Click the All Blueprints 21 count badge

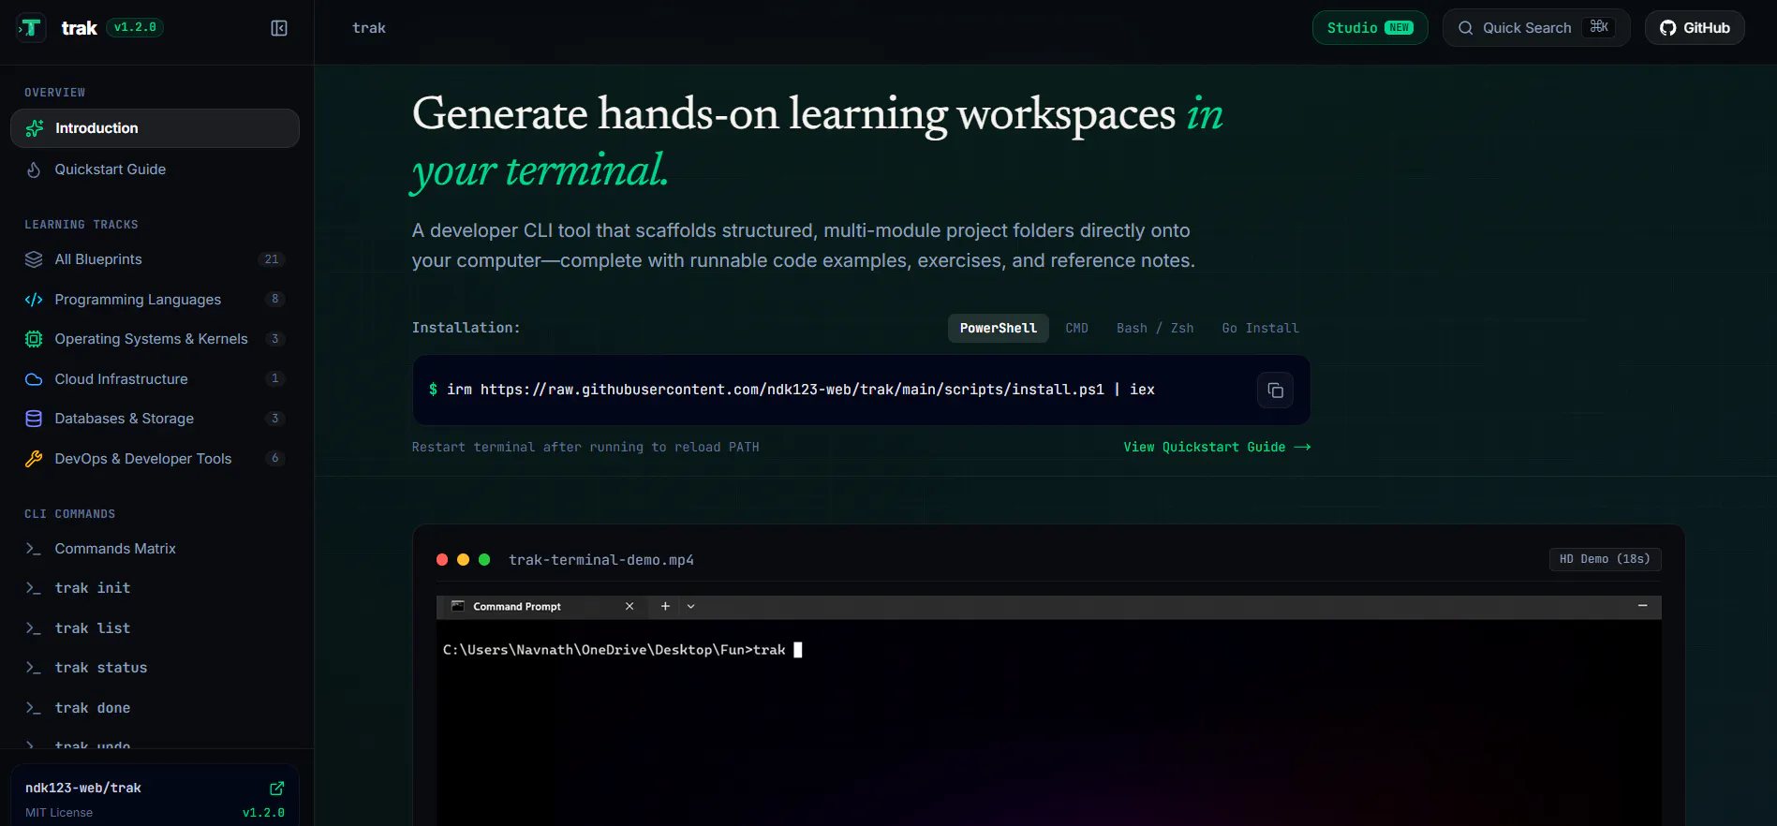[272, 259]
